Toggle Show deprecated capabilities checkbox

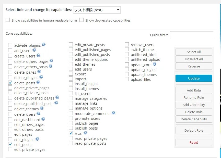click(82, 20)
